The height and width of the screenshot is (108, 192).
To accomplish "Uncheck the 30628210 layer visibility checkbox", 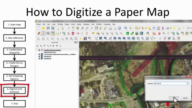I will coord(39,58).
